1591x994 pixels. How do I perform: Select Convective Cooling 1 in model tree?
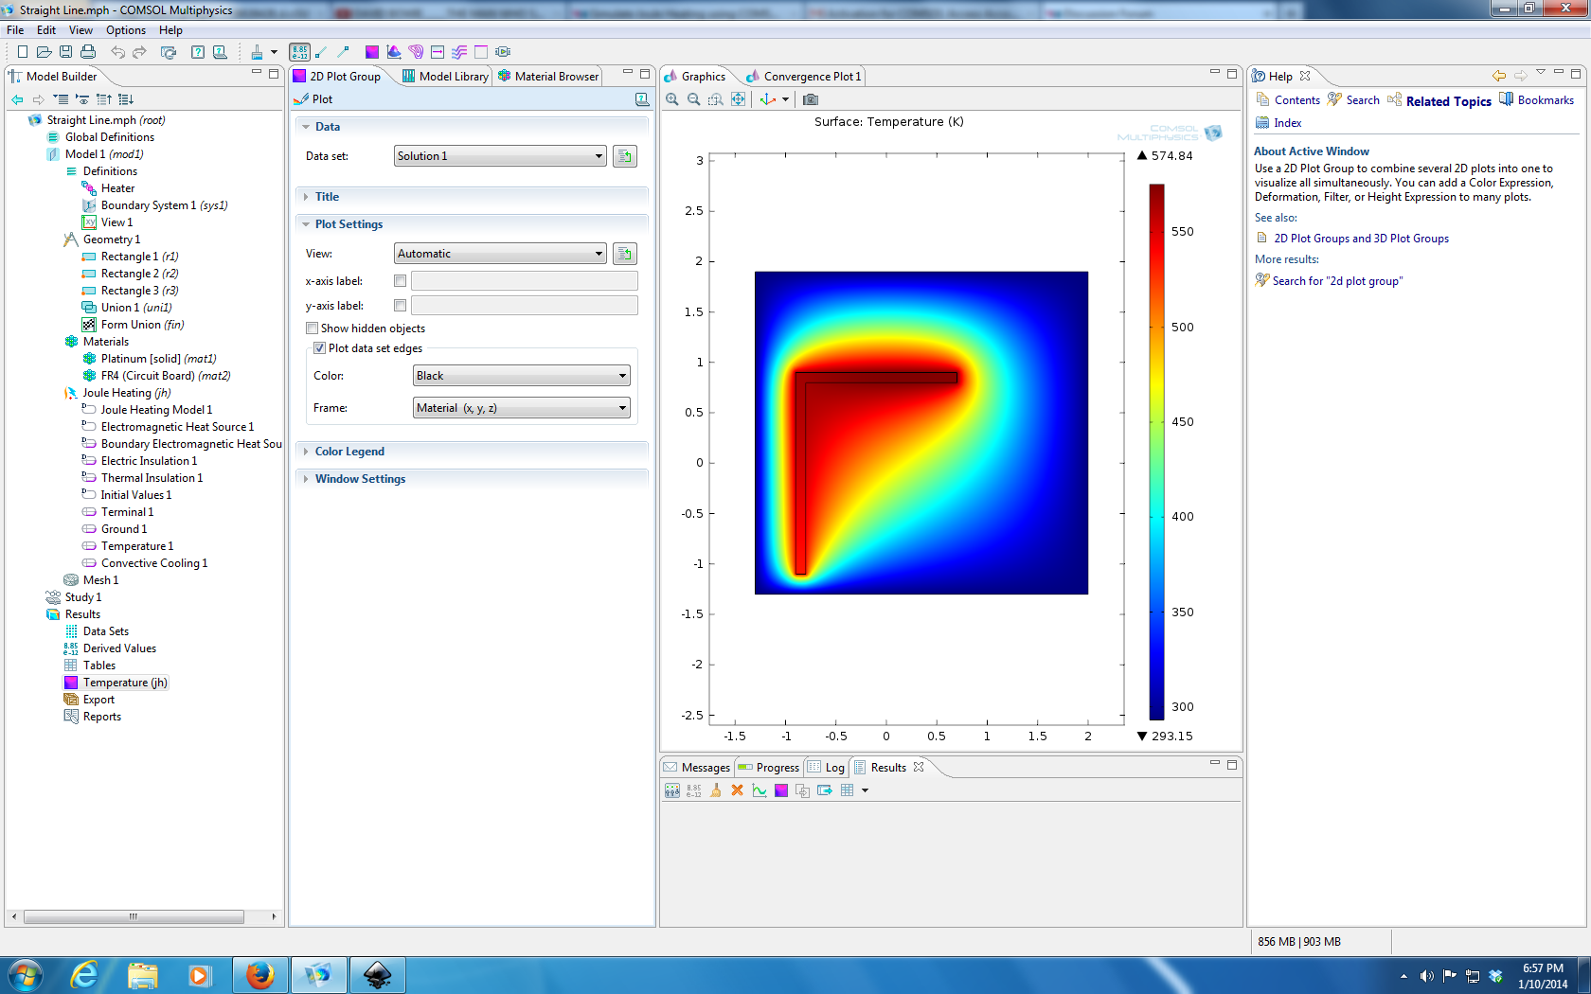coord(153,563)
